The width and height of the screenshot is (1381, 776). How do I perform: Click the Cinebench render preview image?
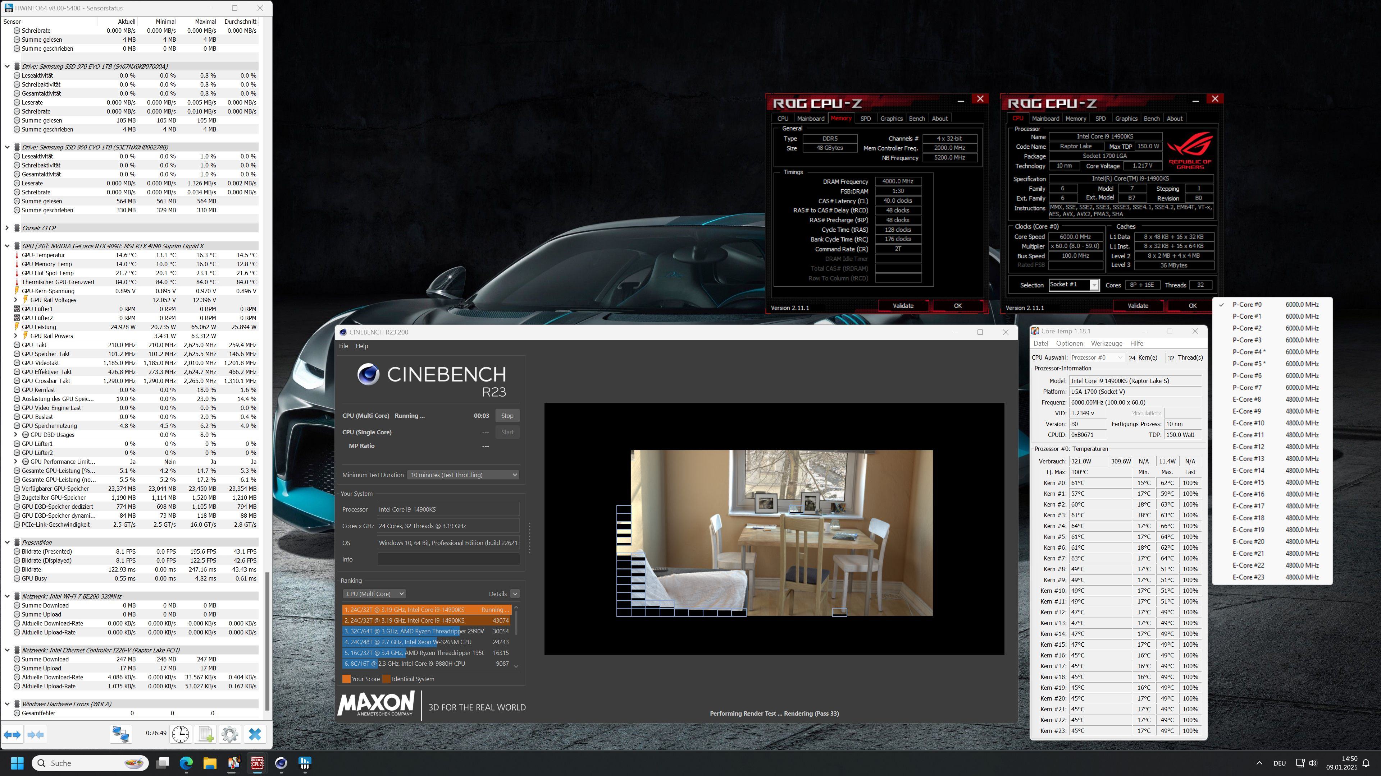click(x=781, y=533)
